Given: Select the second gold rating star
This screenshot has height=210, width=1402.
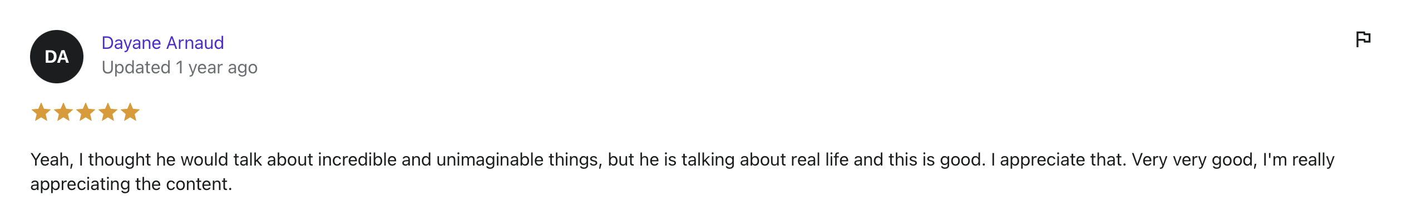Looking at the screenshot, I should (x=63, y=112).
